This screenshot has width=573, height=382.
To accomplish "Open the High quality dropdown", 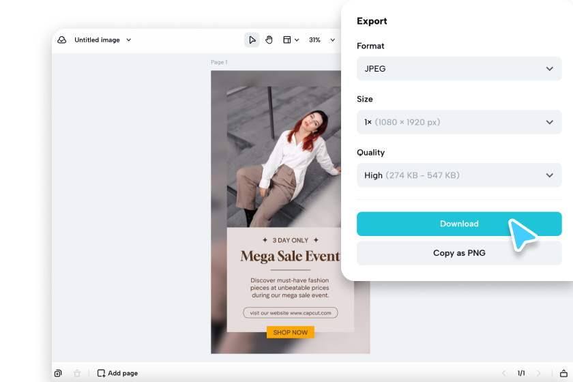I will pos(459,175).
